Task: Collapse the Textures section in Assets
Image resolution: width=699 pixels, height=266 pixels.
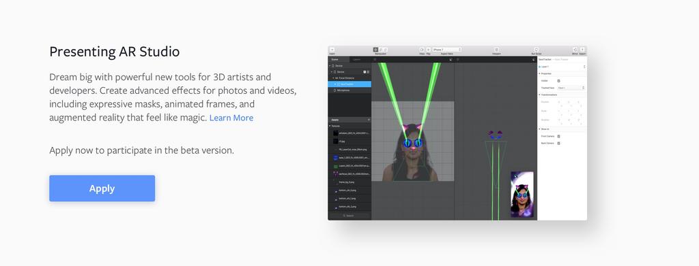Action: [x=330, y=126]
